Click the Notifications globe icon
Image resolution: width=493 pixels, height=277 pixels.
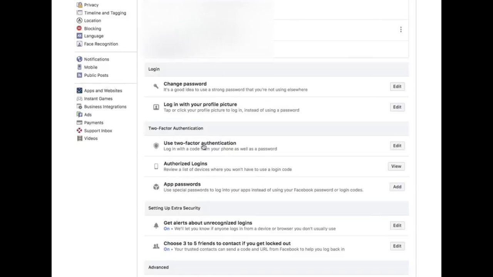click(79, 59)
